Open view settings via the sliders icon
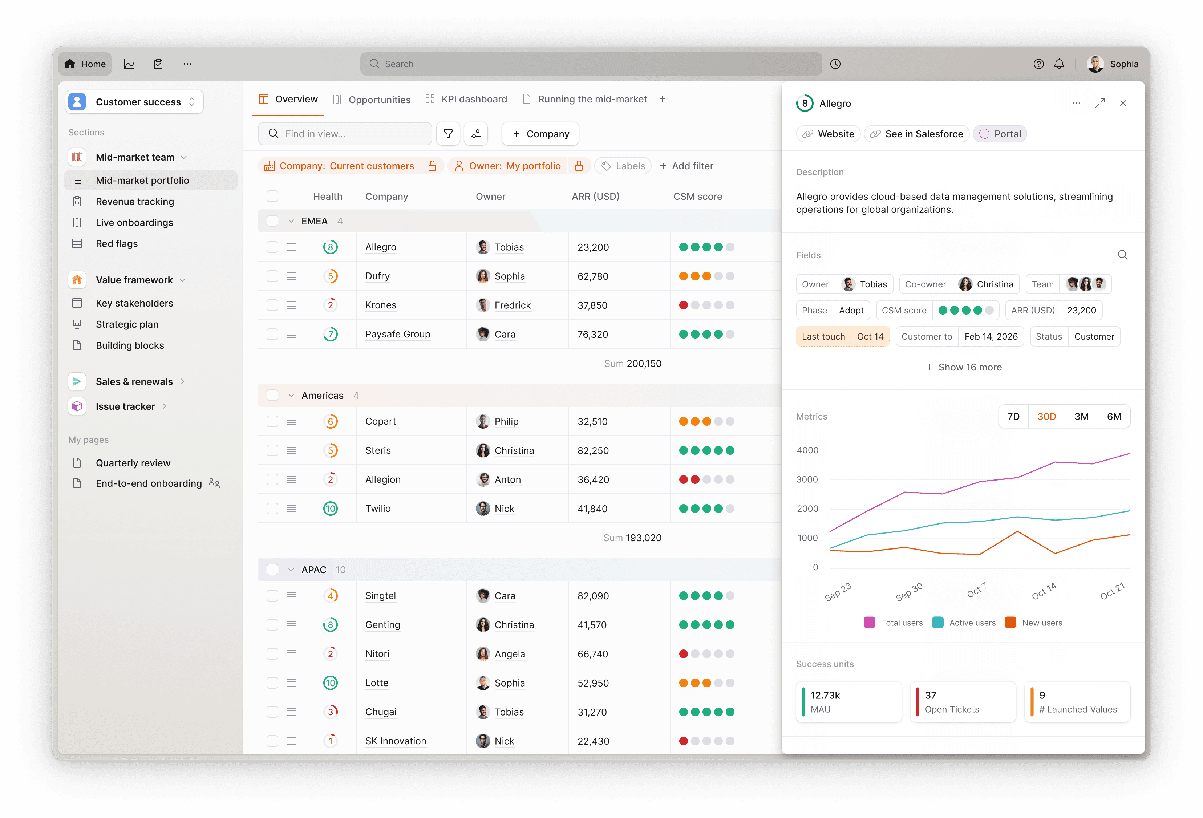 pyautogui.click(x=476, y=134)
